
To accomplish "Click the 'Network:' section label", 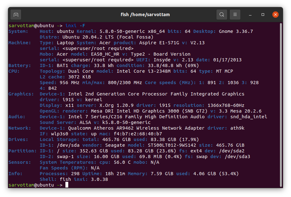I will click(x=20, y=128).
